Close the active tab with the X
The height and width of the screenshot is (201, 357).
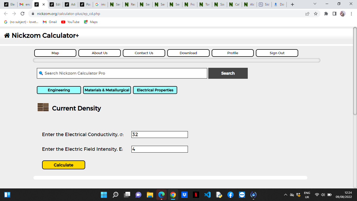(43, 4)
